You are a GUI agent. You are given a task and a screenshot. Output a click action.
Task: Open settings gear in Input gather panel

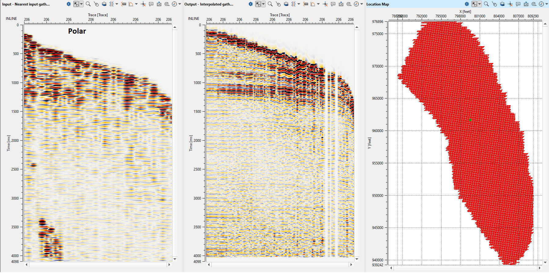tap(69, 4)
